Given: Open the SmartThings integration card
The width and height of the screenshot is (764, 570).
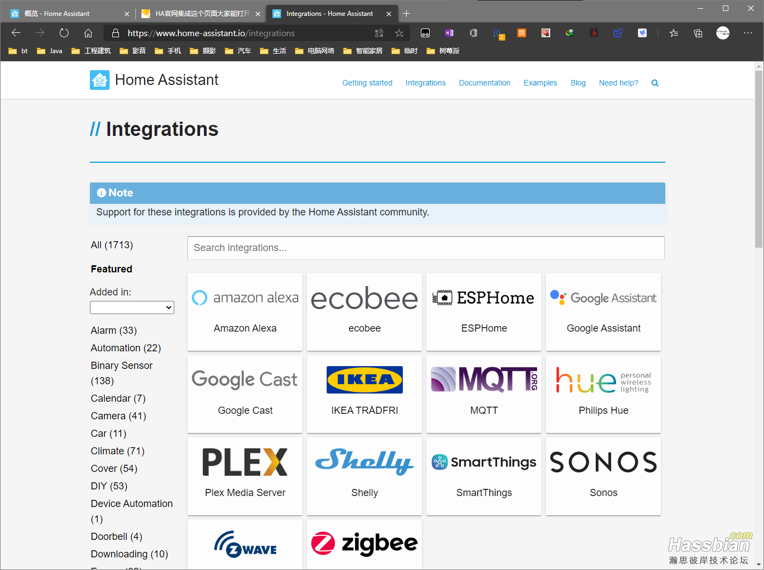Looking at the screenshot, I should 484,476.
